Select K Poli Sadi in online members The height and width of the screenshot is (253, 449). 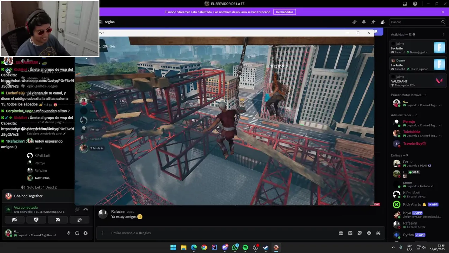point(418,194)
